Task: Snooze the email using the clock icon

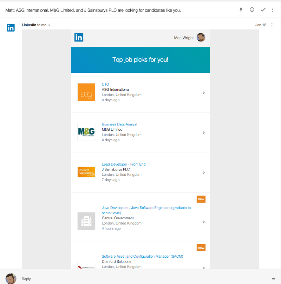Action: coord(252,9)
